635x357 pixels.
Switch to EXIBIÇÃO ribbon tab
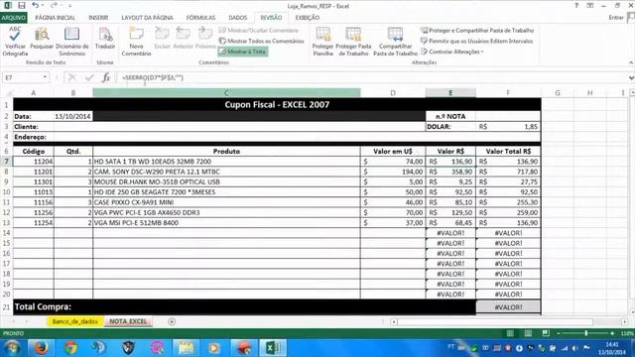[x=308, y=18]
